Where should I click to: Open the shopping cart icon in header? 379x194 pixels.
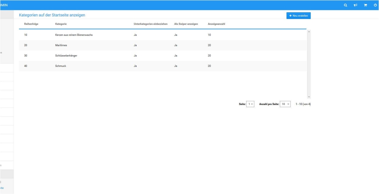(x=365, y=5)
